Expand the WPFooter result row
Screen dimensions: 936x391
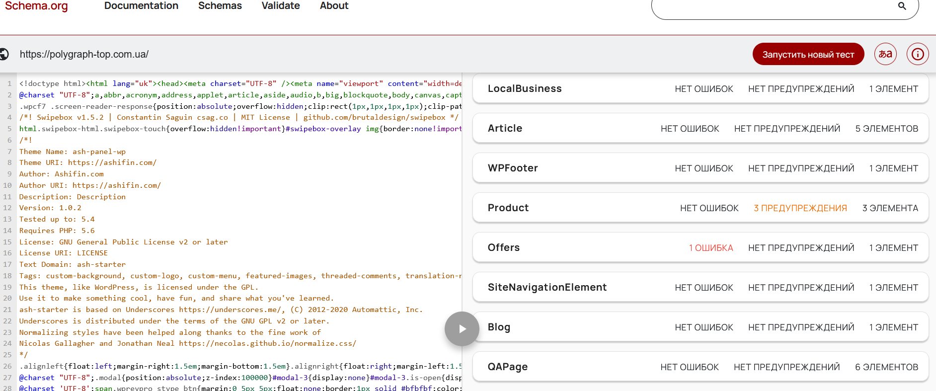pyautogui.click(x=701, y=168)
